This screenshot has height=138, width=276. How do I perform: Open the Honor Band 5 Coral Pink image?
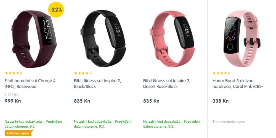242,38
